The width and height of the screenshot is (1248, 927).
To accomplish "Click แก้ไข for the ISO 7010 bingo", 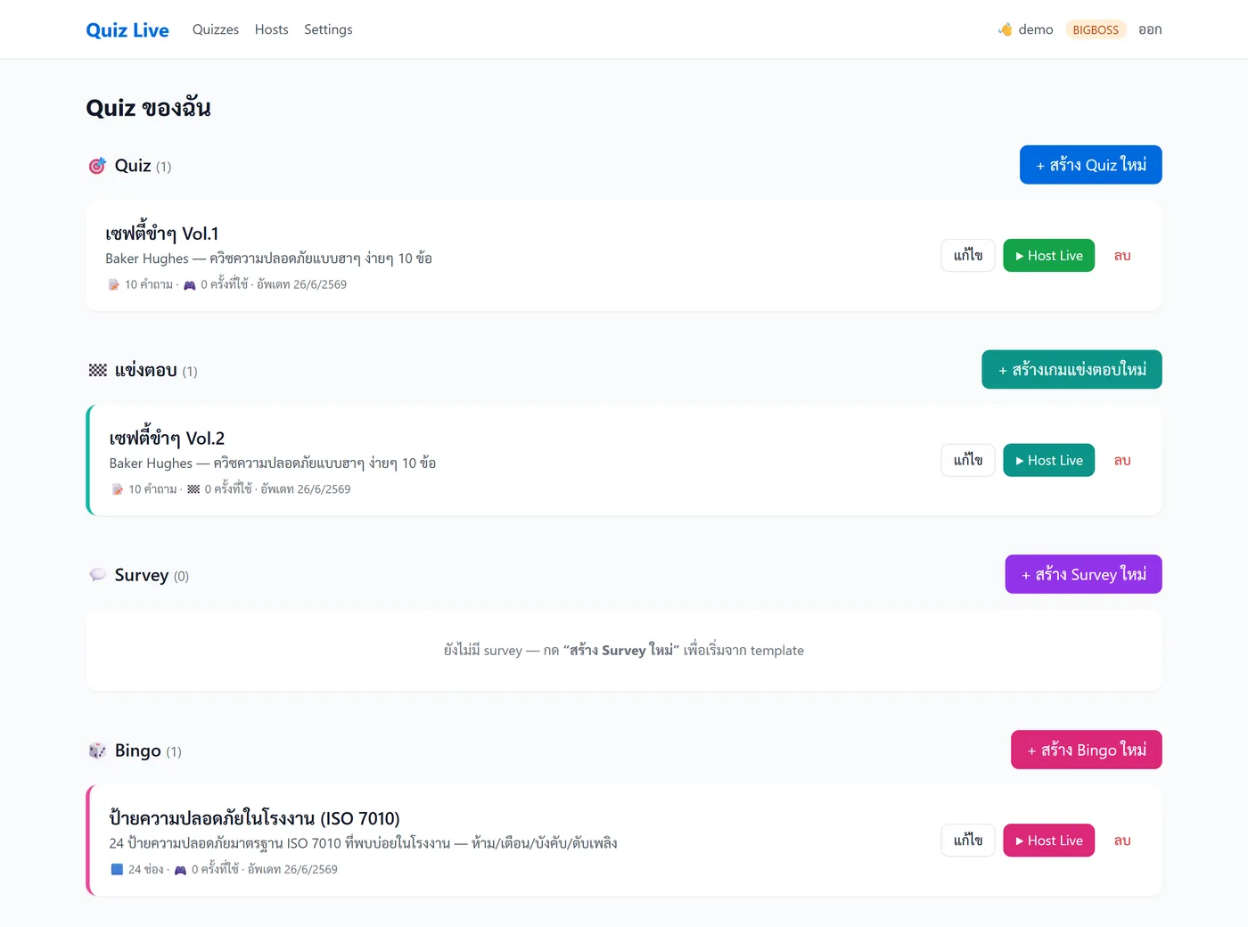I will (x=968, y=841).
